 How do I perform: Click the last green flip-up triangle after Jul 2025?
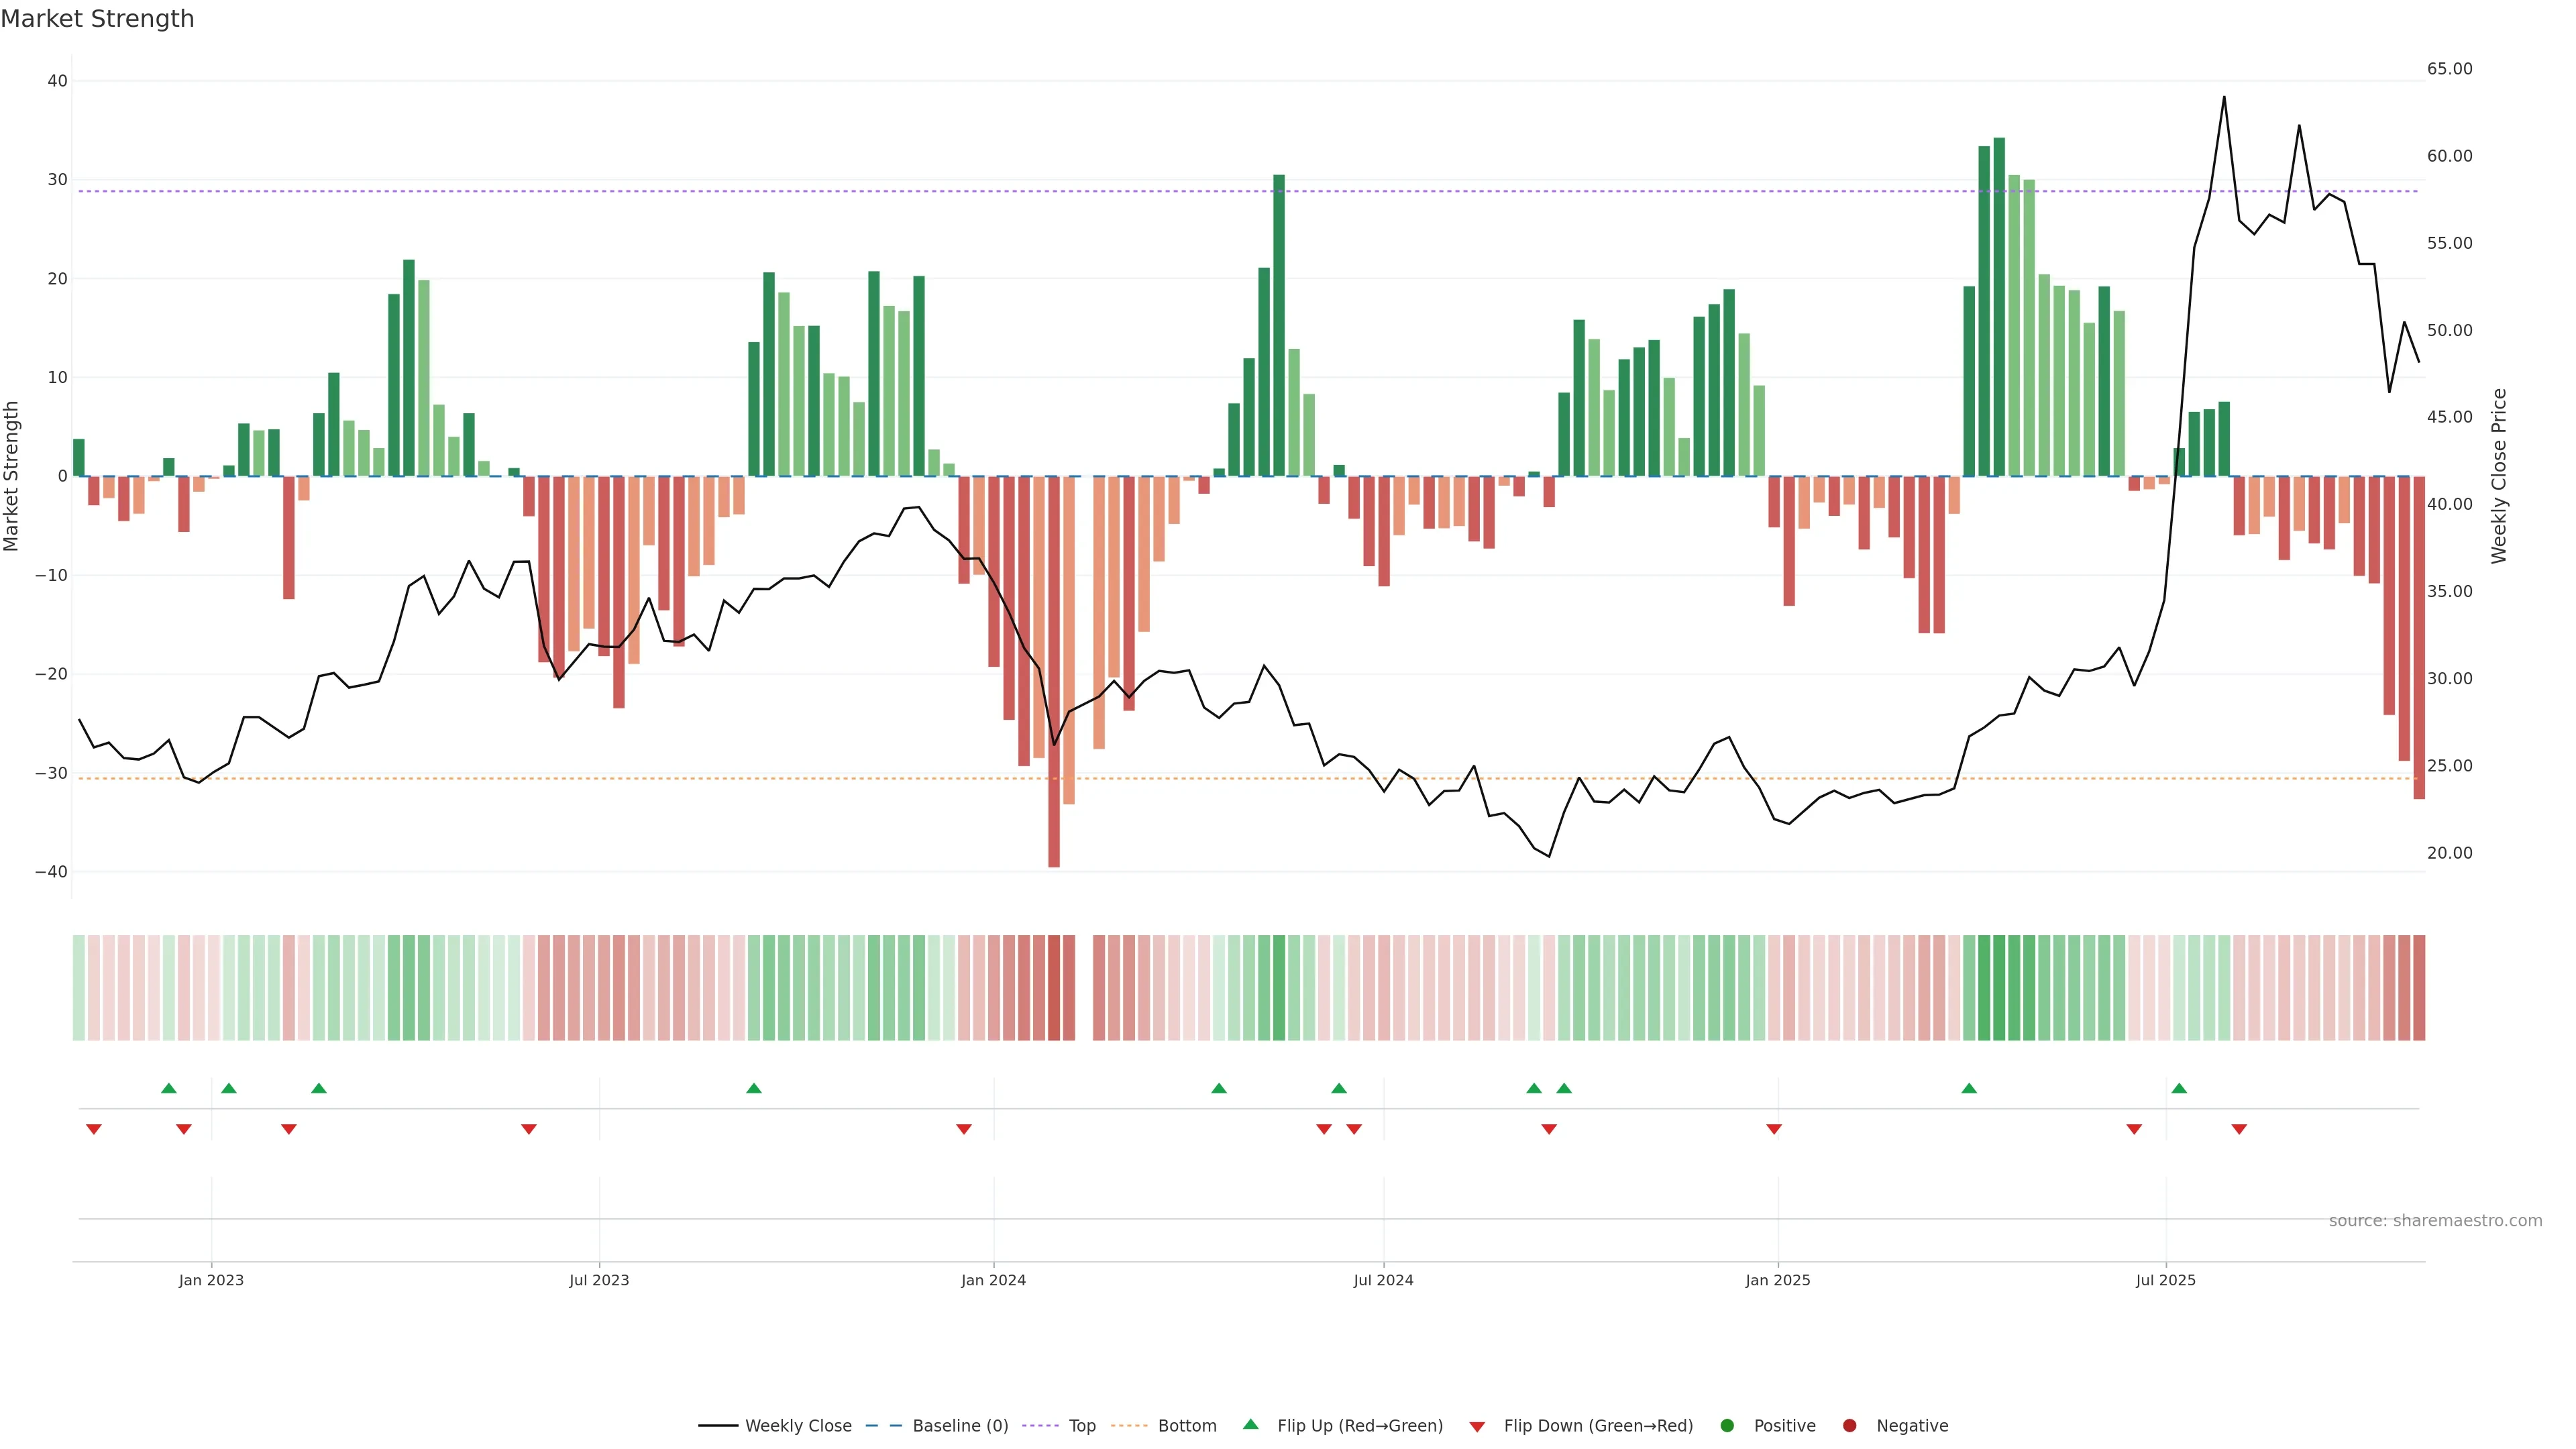pyautogui.click(x=2179, y=1088)
